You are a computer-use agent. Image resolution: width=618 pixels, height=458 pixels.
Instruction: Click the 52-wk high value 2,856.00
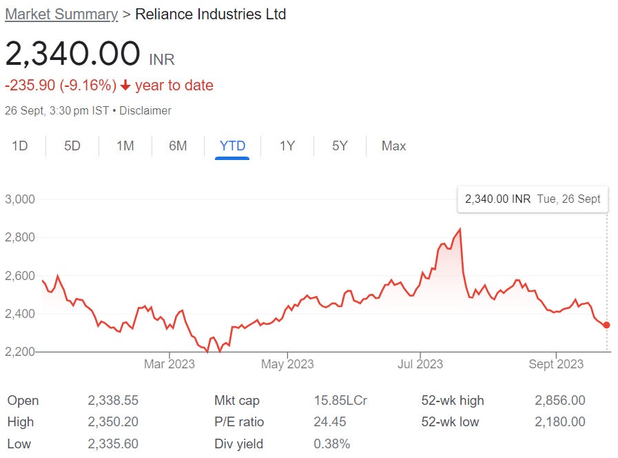(x=560, y=400)
